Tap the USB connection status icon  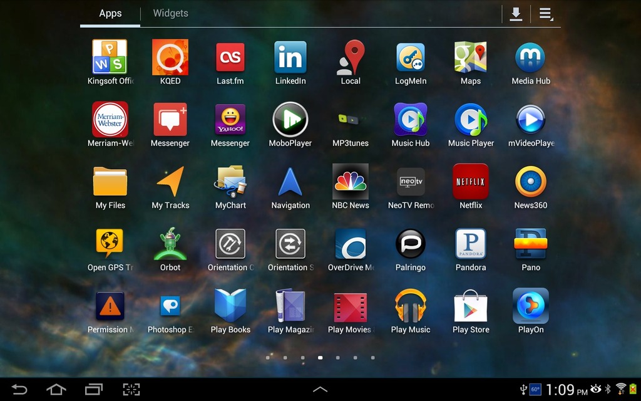click(x=523, y=389)
